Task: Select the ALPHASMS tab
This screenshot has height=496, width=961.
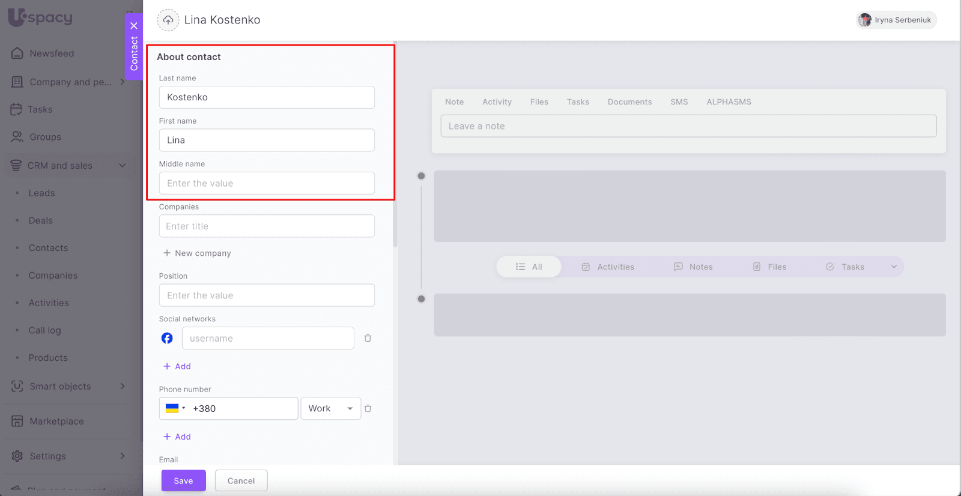Action: click(729, 102)
